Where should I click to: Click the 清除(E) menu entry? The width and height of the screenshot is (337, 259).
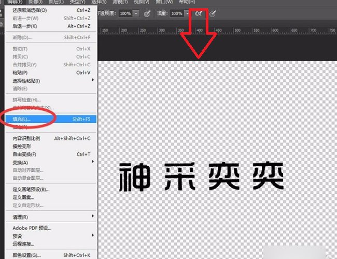click(x=51, y=89)
